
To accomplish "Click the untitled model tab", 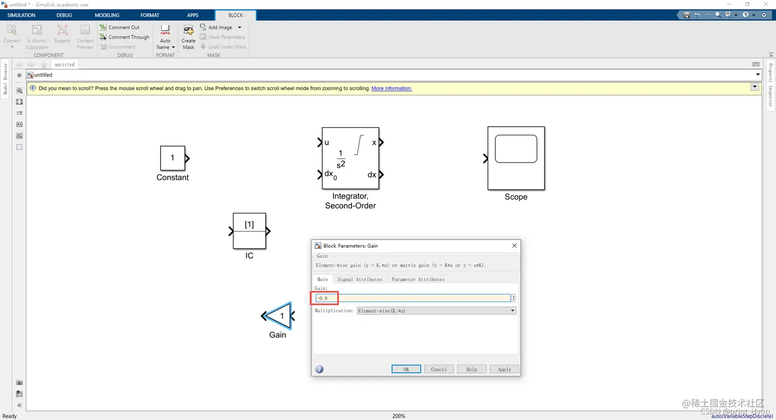I will pos(65,65).
